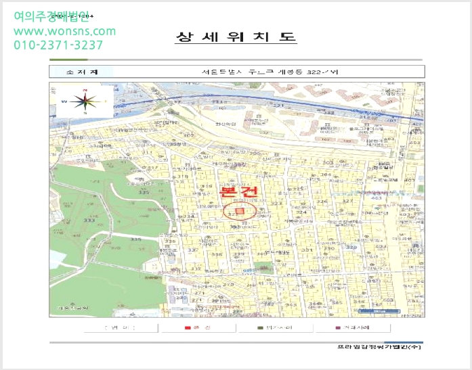Screen dimensions: 472x370
Task: Click lot number 337 on the map
Action: coord(193,250)
